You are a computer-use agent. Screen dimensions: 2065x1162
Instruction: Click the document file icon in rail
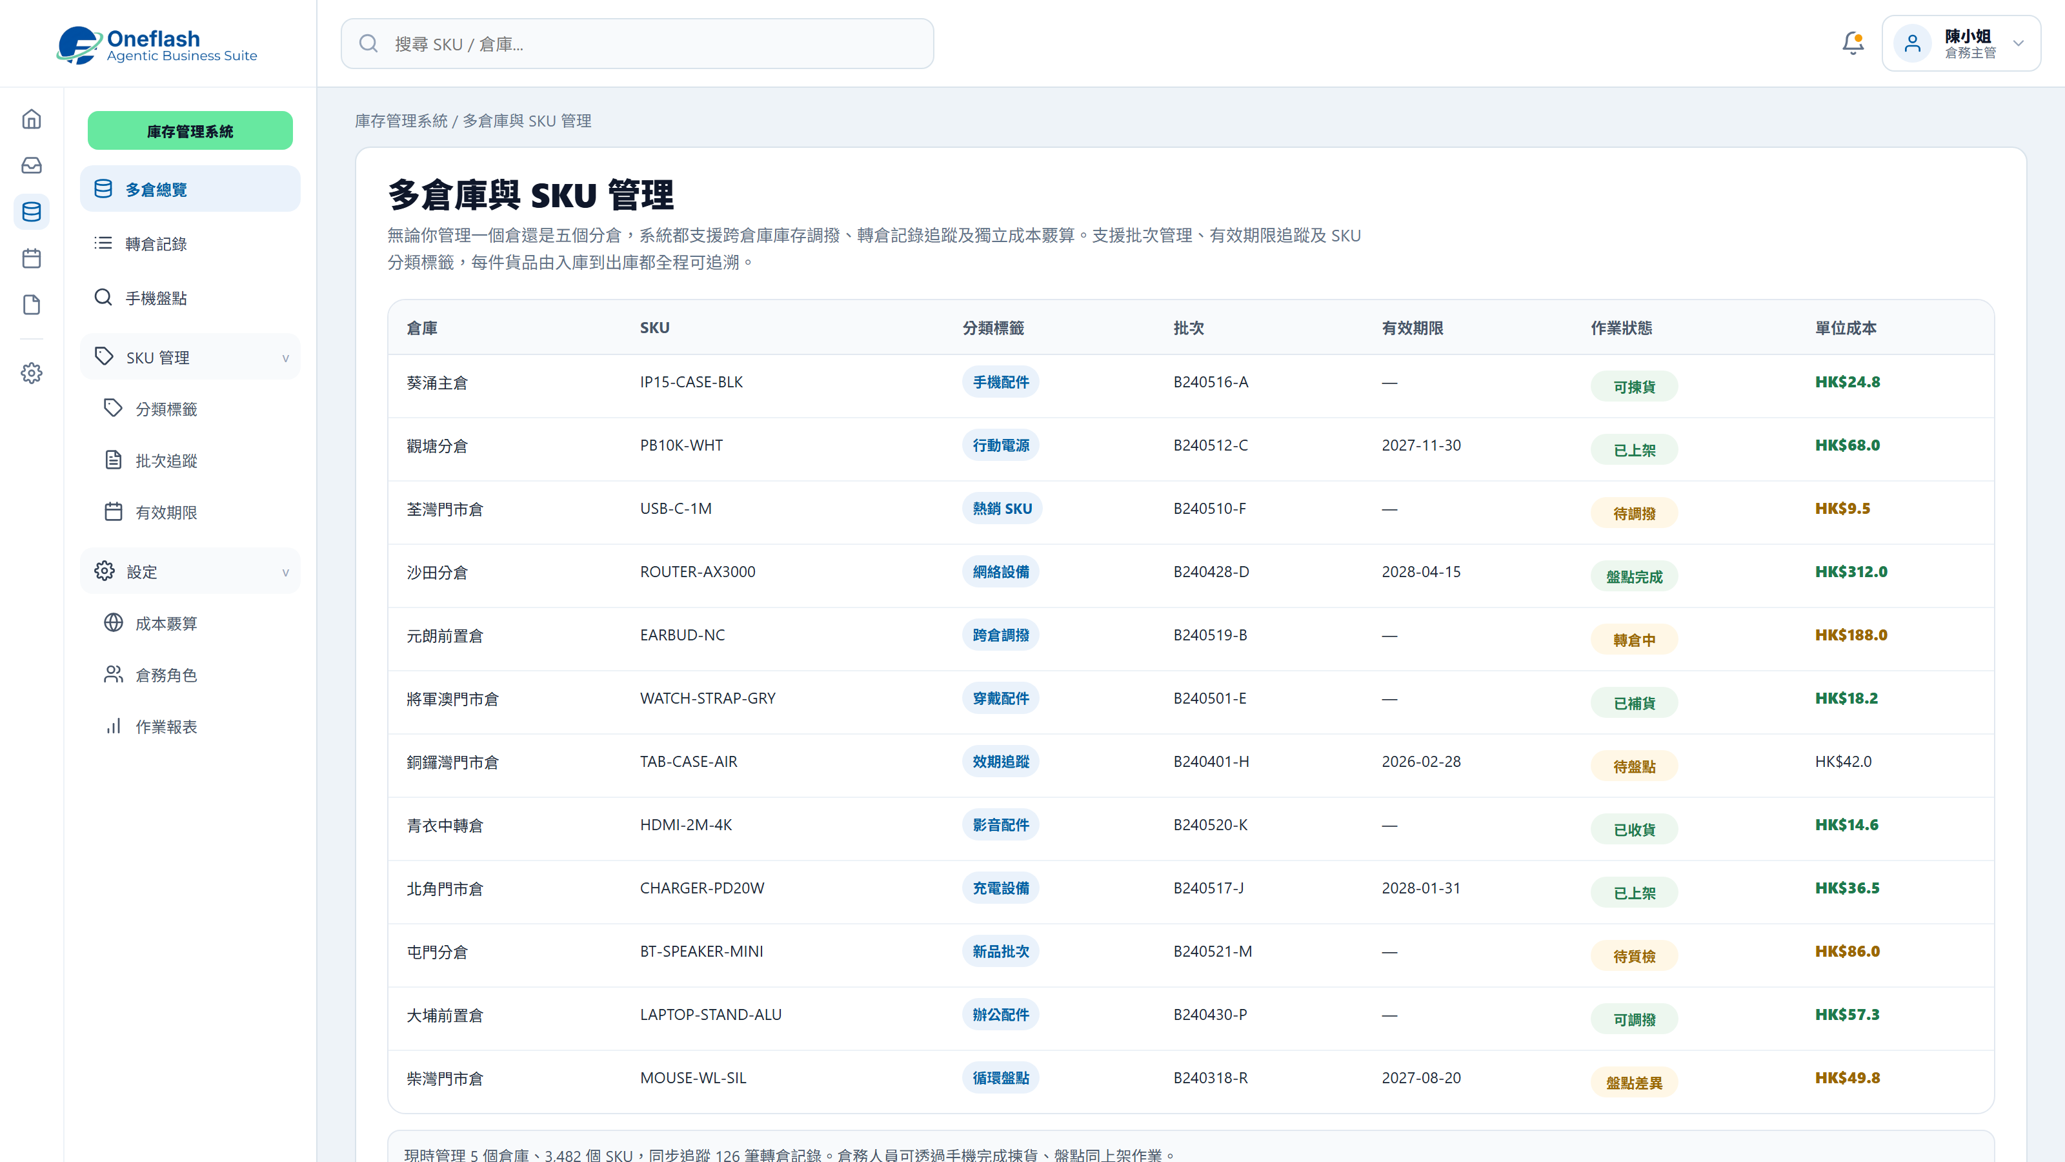[x=31, y=305]
